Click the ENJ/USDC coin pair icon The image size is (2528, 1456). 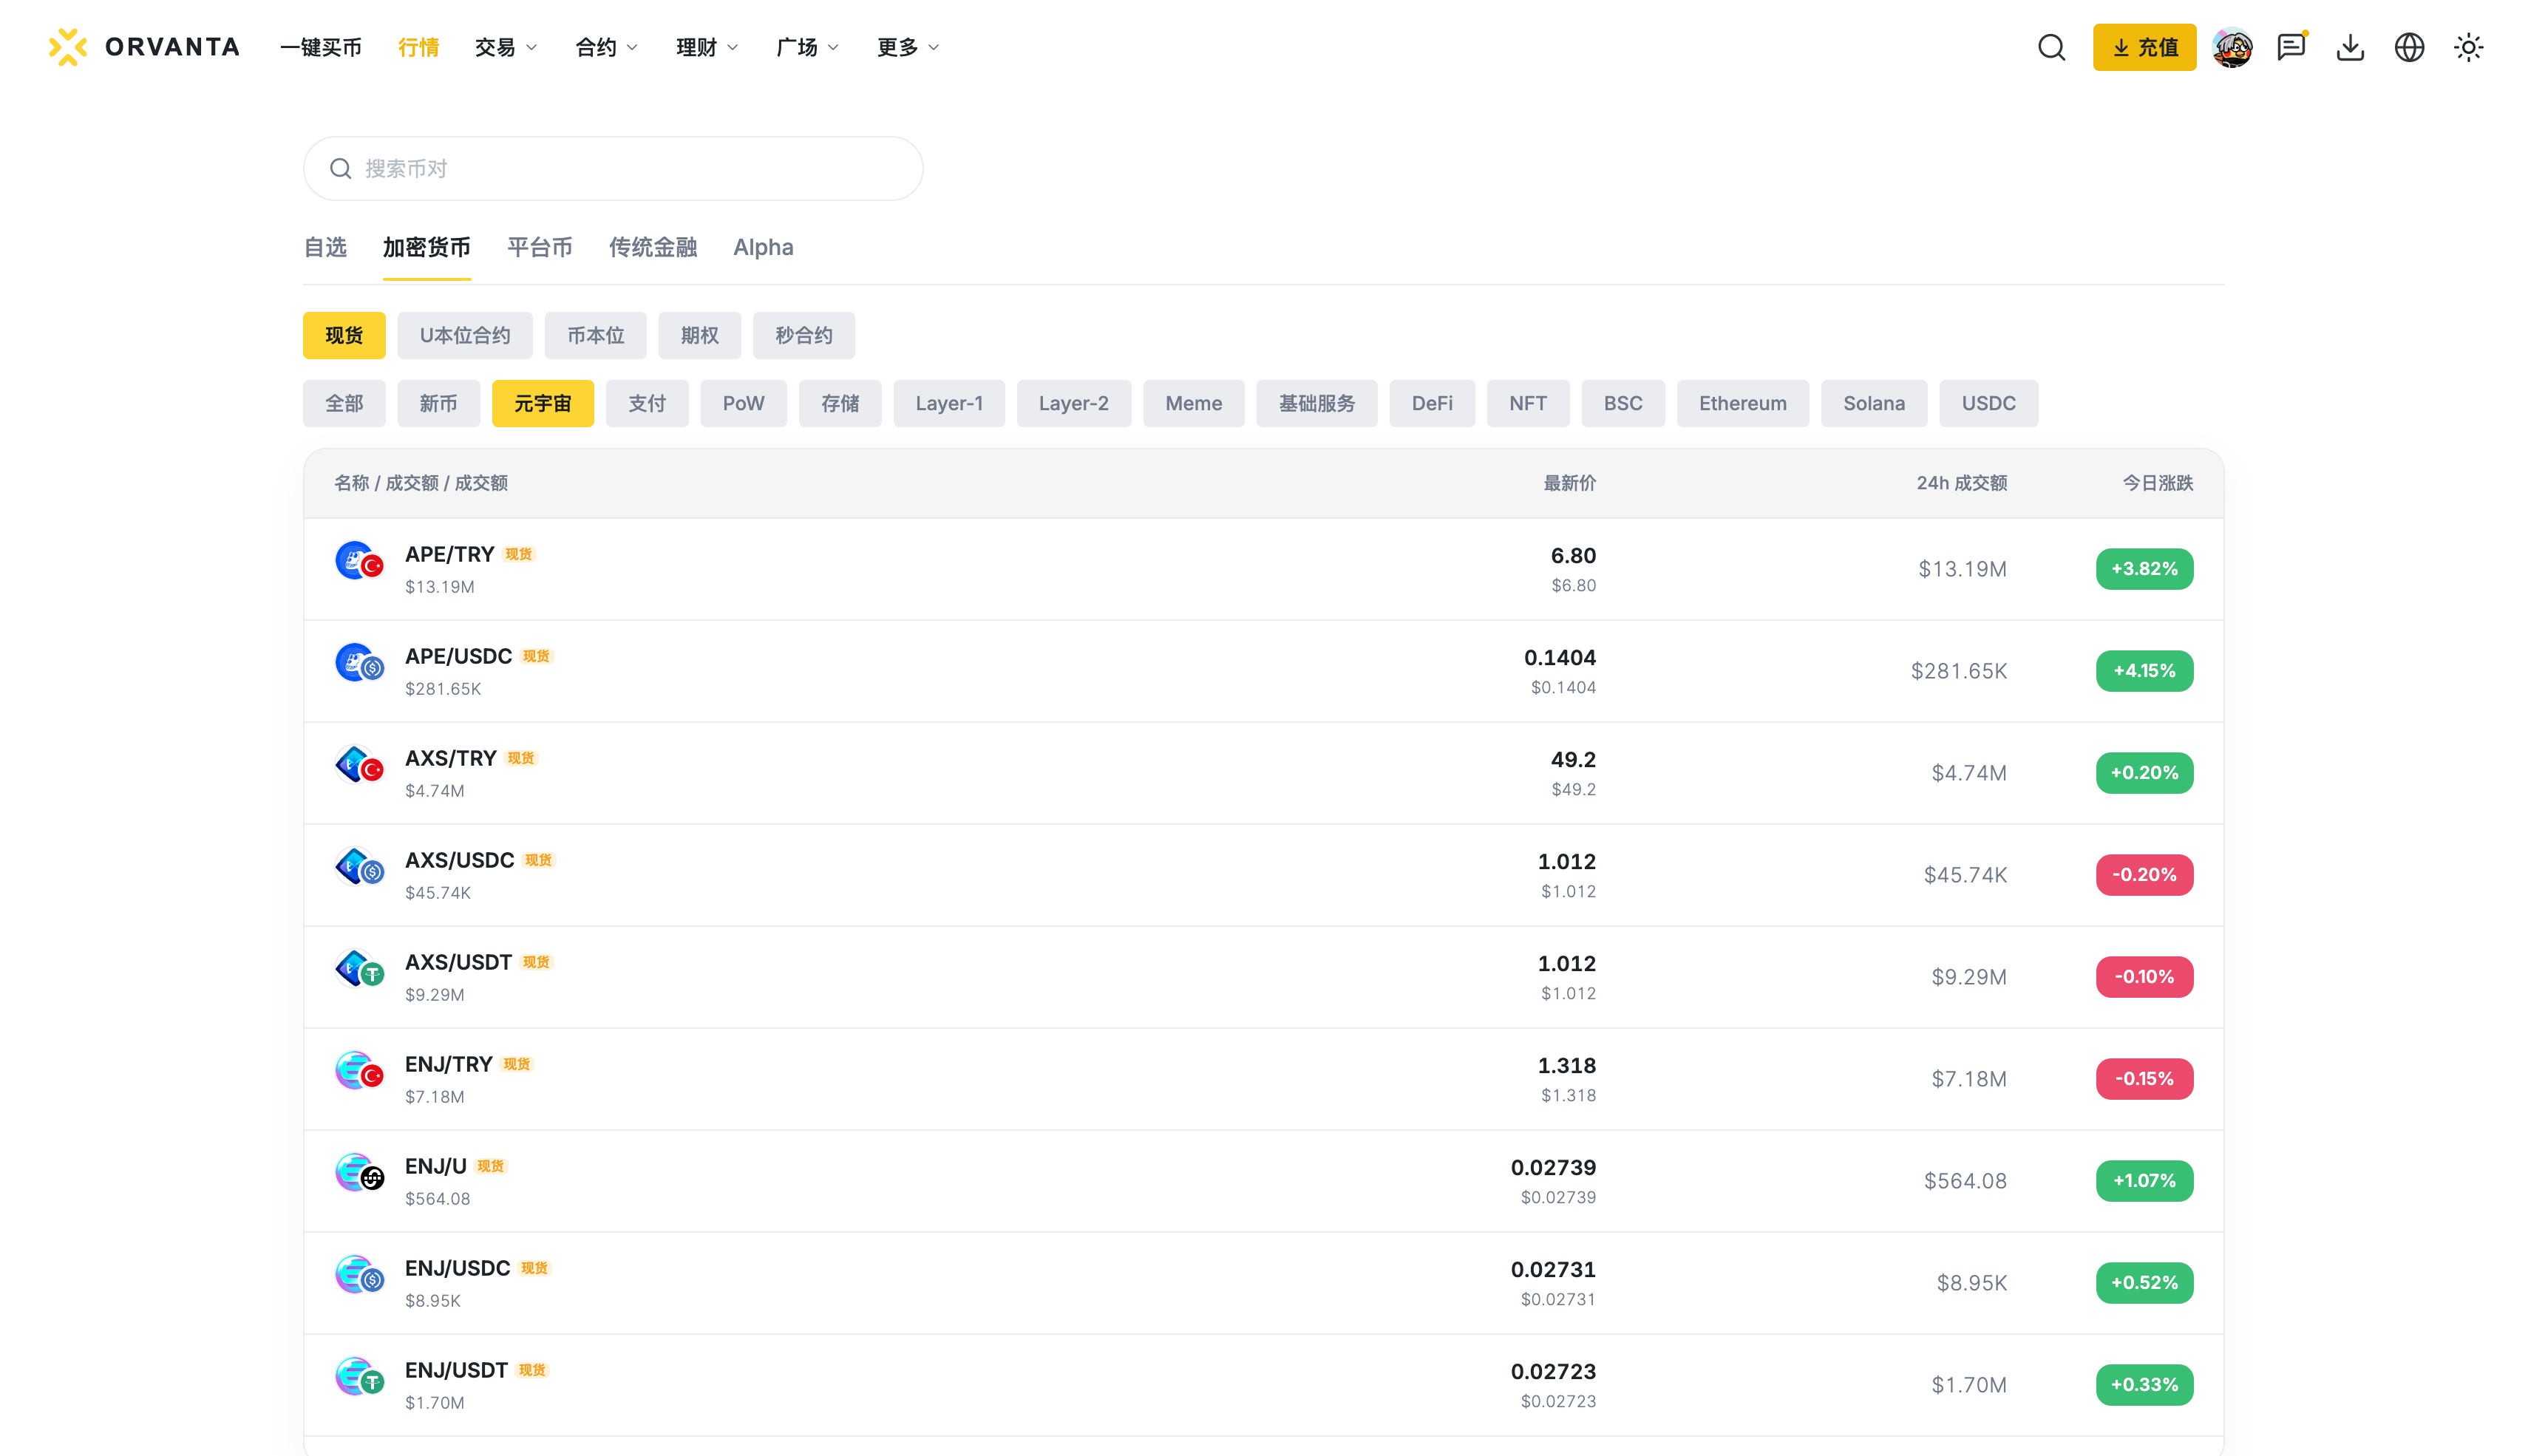(x=359, y=1275)
